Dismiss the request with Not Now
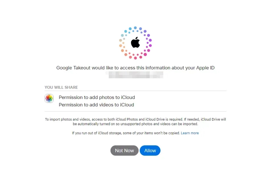This screenshot has width=271, height=181. [124, 150]
